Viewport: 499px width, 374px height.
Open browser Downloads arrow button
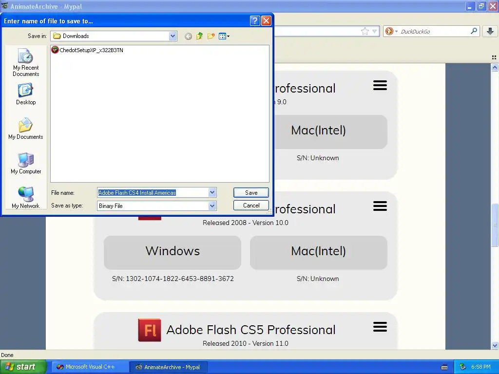[x=490, y=31]
